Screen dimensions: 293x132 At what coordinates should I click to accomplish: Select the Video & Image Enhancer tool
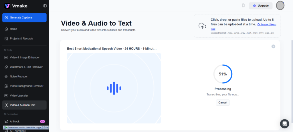[x=25, y=57]
